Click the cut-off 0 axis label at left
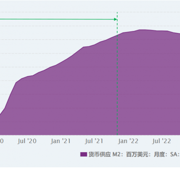Viewport: 180px width, 169px height. coord(2,141)
